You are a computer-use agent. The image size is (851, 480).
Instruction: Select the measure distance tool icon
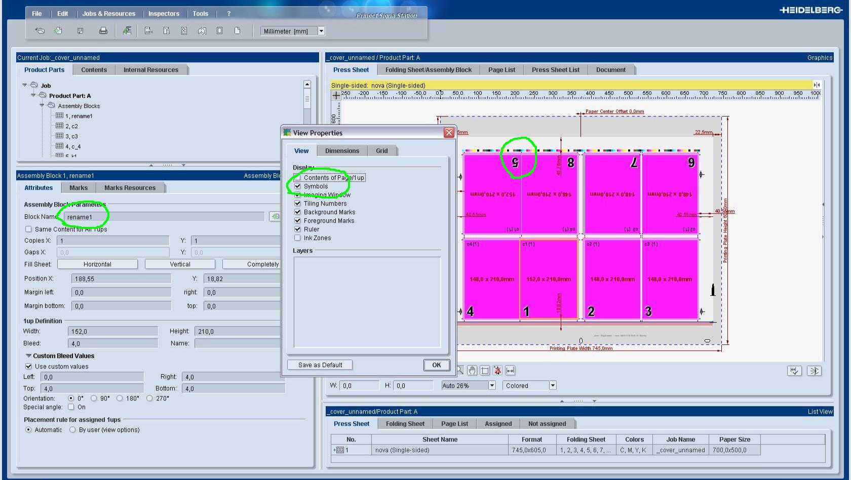tap(510, 371)
